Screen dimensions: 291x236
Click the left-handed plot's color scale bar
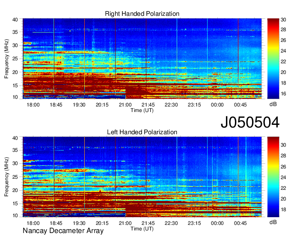(x=273, y=177)
